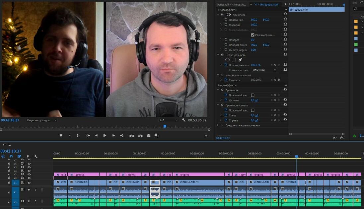Add a marker with the marker icon
Image resolution: width=364 pixels, height=209 pixels.
pyautogui.click(x=61, y=135)
